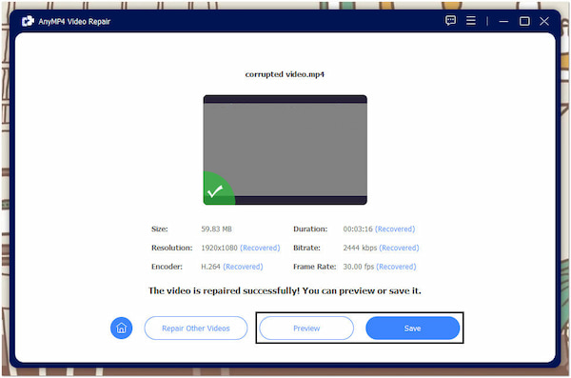
Task: Click the repaired successfully message
Action: [285, 291]
